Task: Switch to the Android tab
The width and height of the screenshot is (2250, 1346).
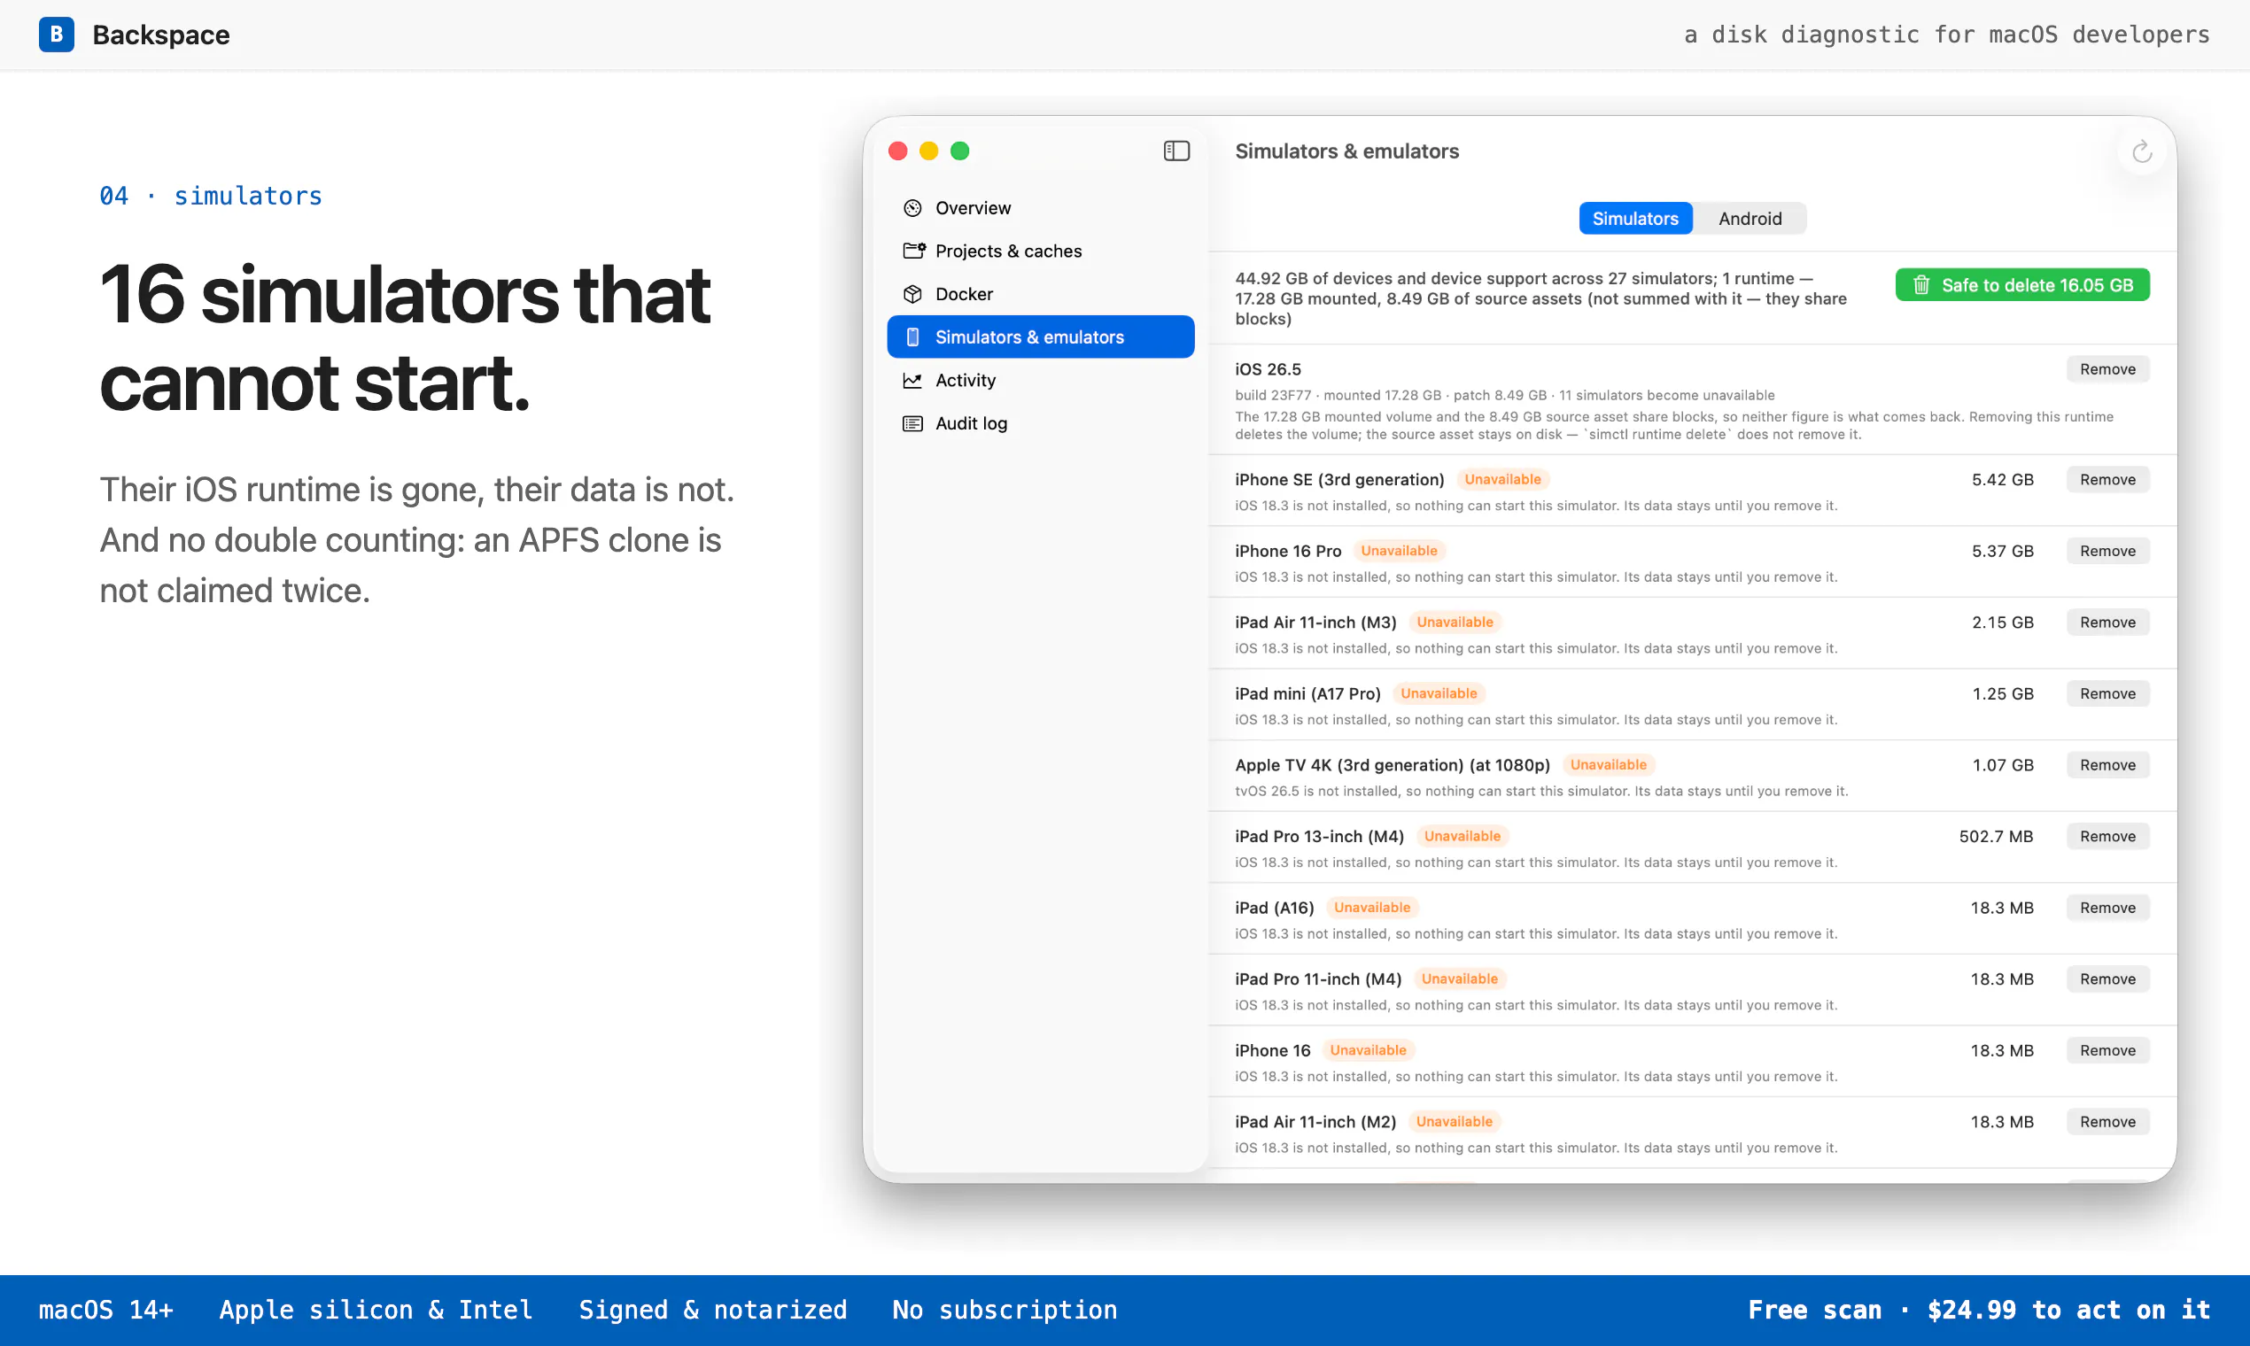Action: coord(1750,219)
